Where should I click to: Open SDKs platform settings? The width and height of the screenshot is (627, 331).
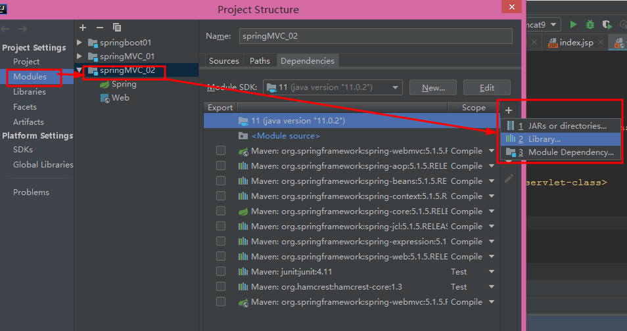(23, 150)
